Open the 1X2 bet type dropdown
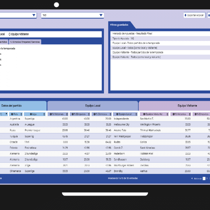Viewport: 210px width, 210px height. (x=72, y=15)
